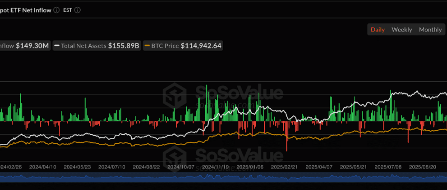Viewport: 447px width, 190px height.
Task: Select the Monthly interval tab
Action: [x=430, y=30]
